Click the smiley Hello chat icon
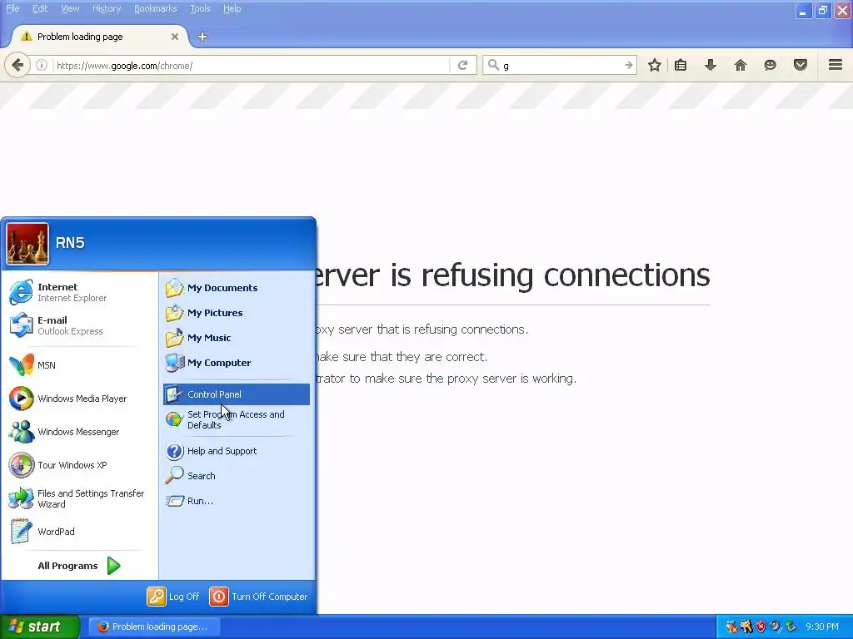853x639 pixels. (770, 65)
